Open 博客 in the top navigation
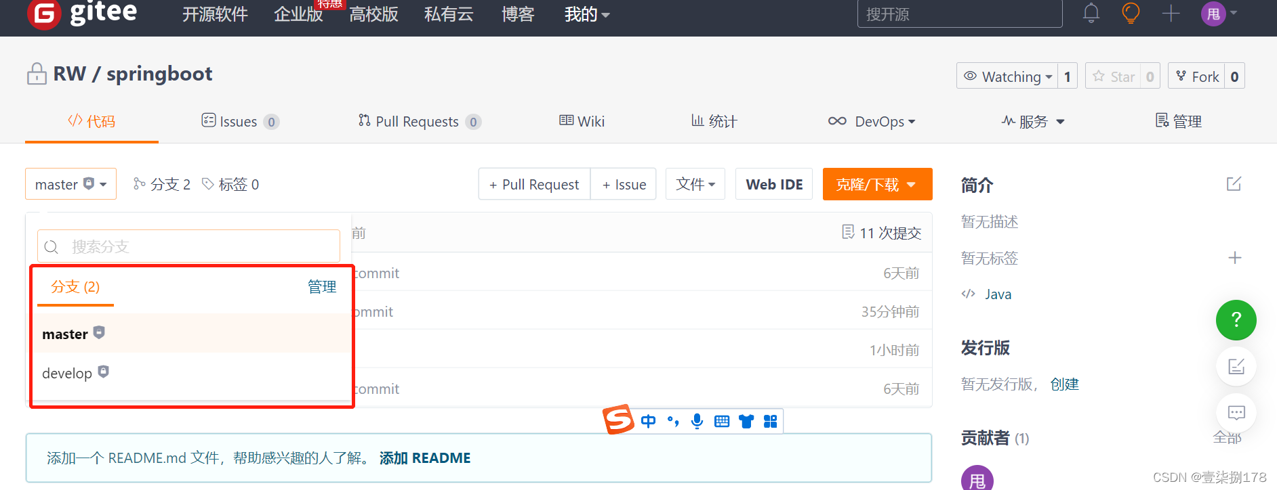The height and width of the screenshot is (490, 1277). pyautogui.click(x=518, y=14)
